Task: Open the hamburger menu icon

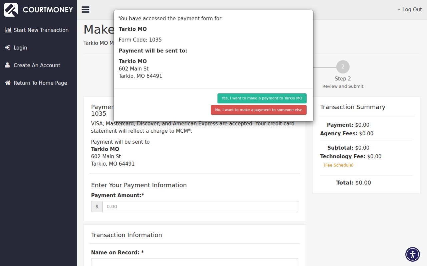Action: 85,10
